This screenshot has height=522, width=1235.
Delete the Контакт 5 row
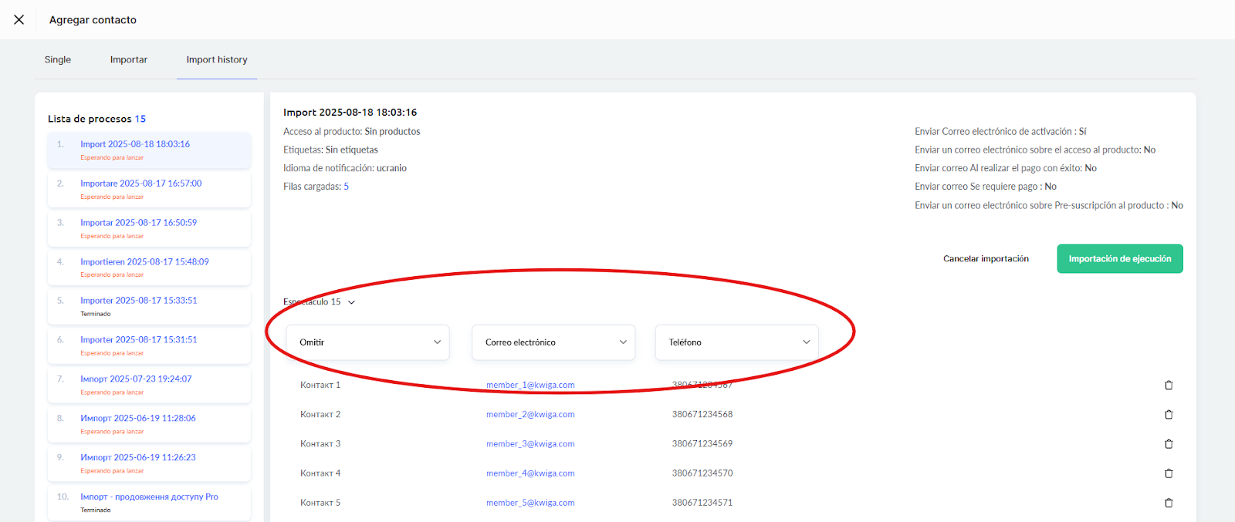(1168, 503)
